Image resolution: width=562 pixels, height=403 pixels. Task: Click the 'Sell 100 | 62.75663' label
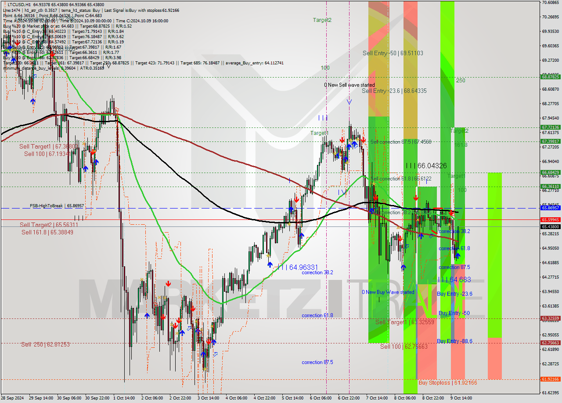404,346
